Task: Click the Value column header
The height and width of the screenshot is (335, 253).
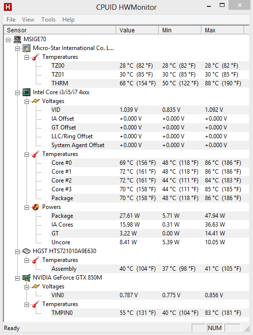Action: click(x=137, y=30)
